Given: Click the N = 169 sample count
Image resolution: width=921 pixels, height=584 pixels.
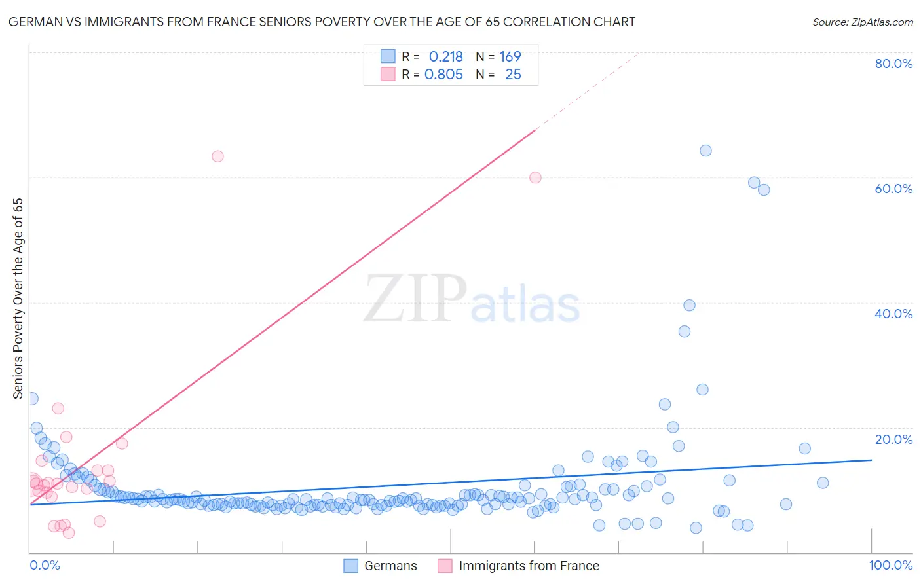Looking at the screenshot, I should 498,56.
